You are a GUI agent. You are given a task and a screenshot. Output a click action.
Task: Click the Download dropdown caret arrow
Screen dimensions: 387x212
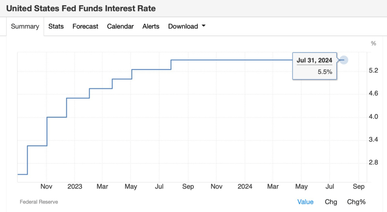point(204,26)
